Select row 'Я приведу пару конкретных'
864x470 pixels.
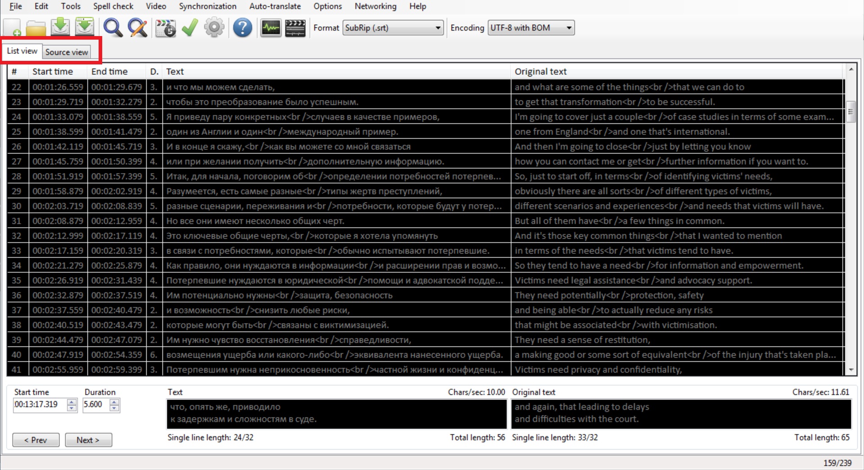click(426, 117)
